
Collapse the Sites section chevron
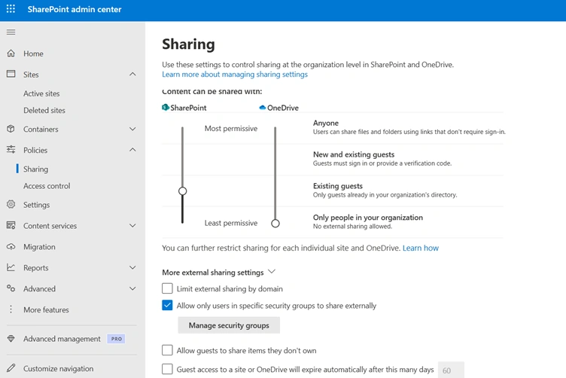(132, 75)
